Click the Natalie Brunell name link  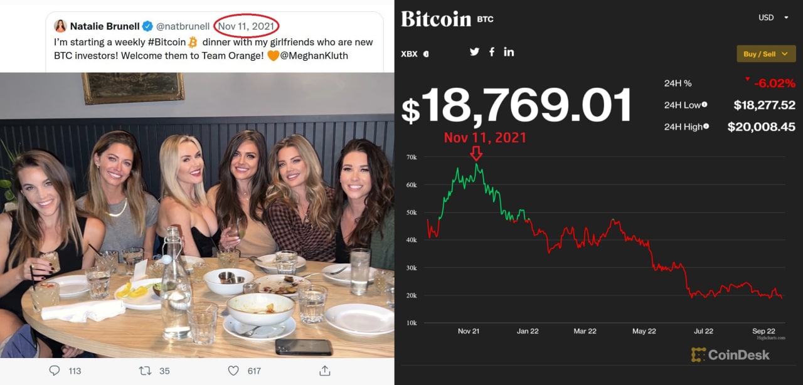tap(105, 26)
